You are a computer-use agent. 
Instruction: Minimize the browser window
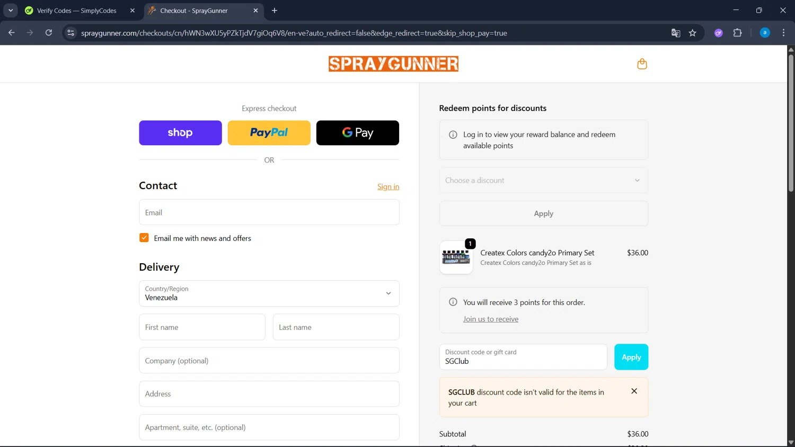tap(736, 10)
